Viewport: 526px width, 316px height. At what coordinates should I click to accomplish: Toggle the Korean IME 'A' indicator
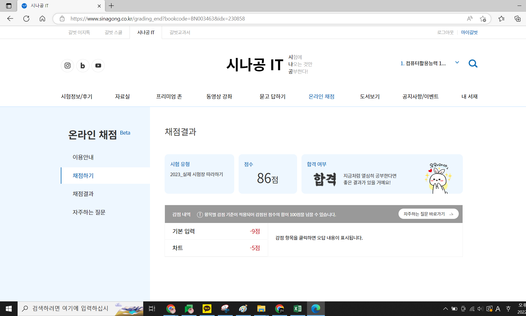[x=498, y=309]
